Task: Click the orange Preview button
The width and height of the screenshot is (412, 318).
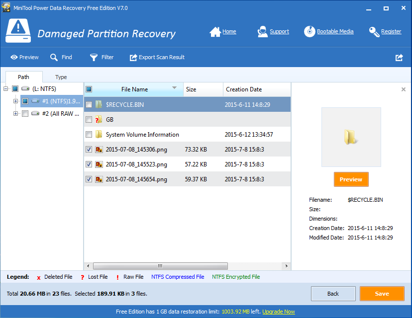Action: tap(351, 179)
